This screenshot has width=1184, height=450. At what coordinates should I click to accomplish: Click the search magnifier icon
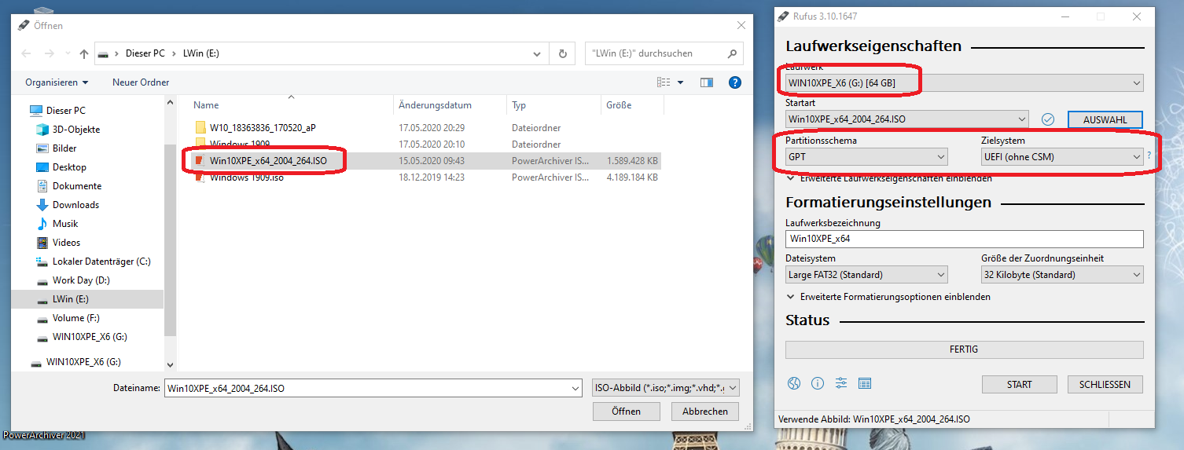[x=731, y=53]
